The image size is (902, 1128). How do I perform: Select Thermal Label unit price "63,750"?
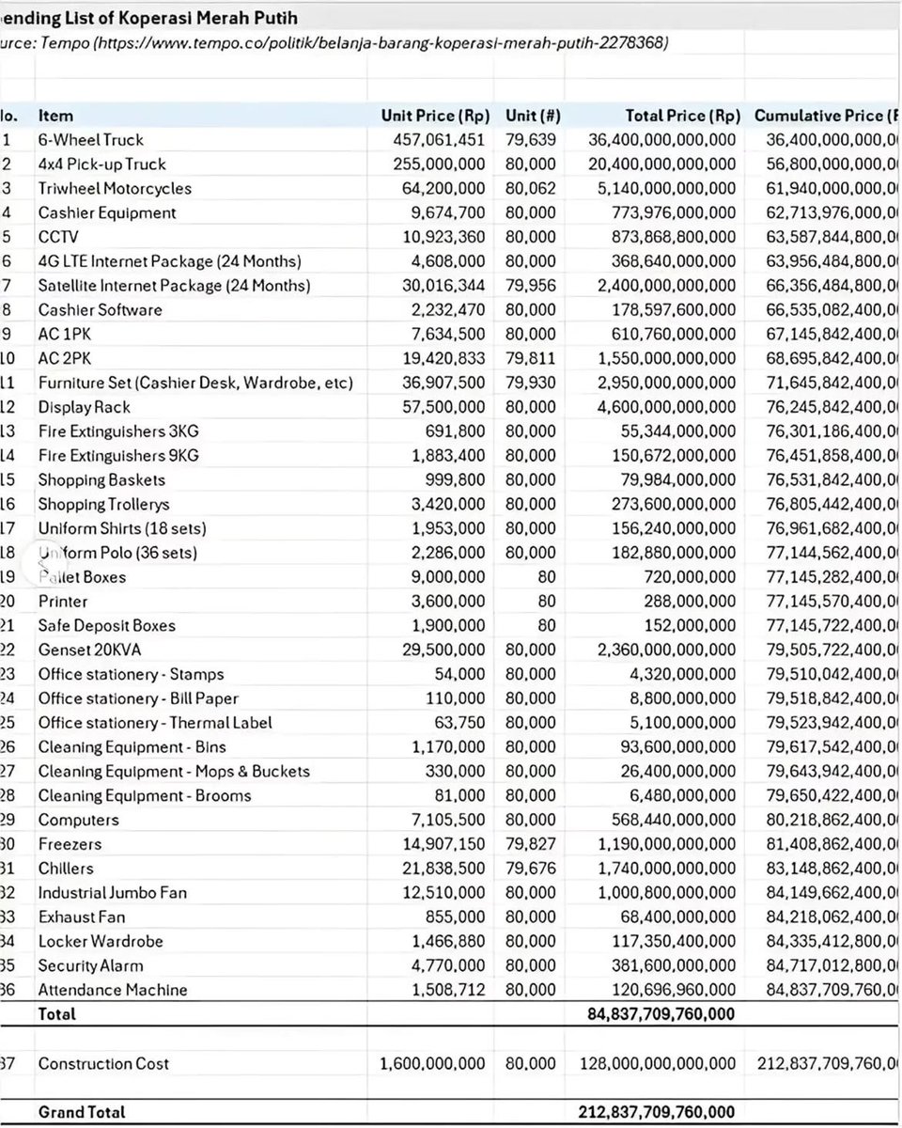click(x=461, y=723)
